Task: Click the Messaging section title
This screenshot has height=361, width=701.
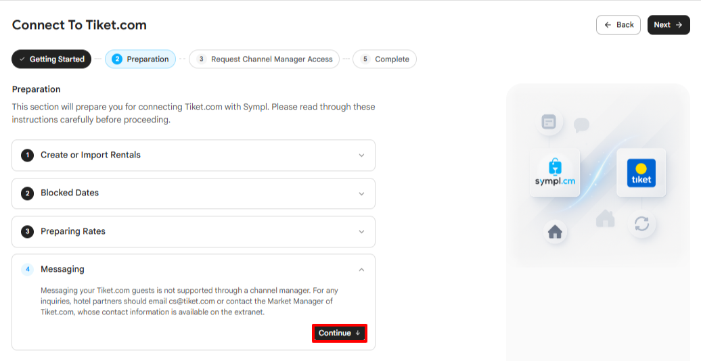Action: click(62, 269)
